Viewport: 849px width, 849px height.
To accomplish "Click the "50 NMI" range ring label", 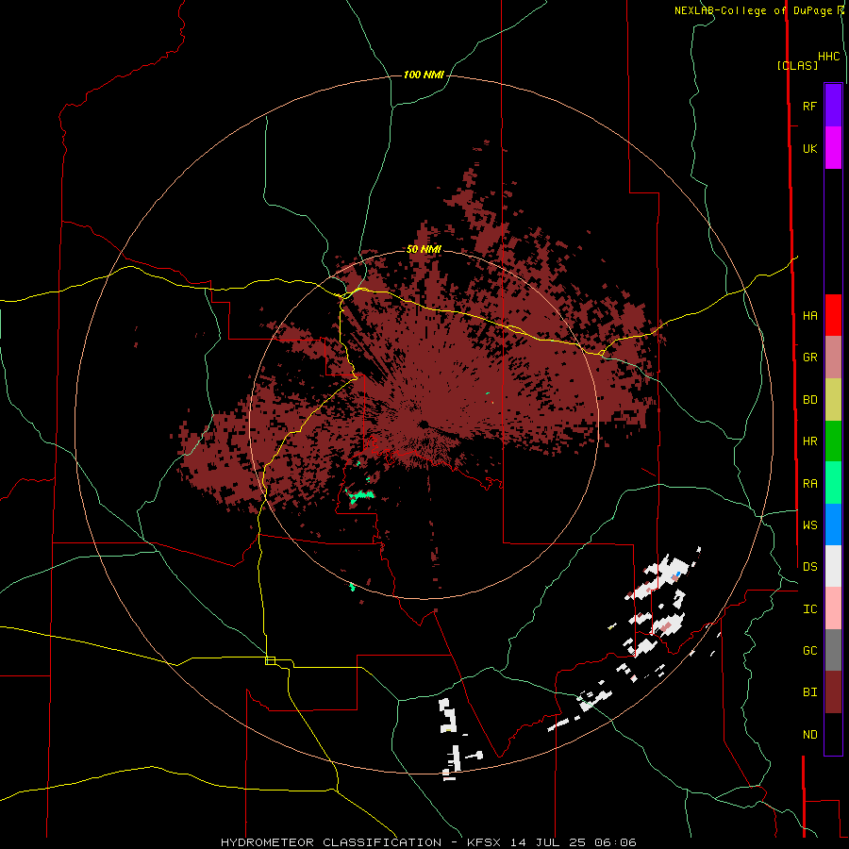I will [424, 250].
